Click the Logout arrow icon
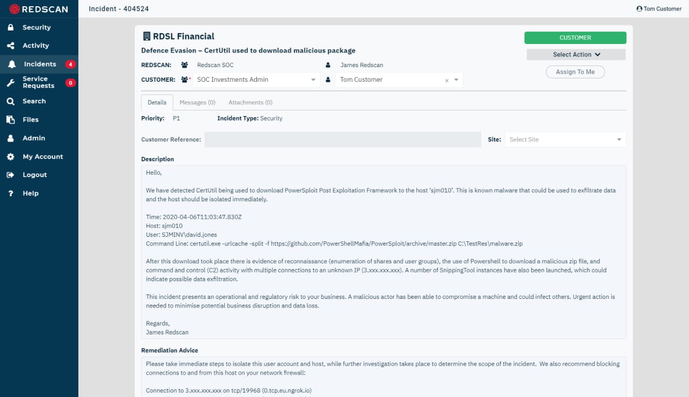 click(x=11, y=175)
